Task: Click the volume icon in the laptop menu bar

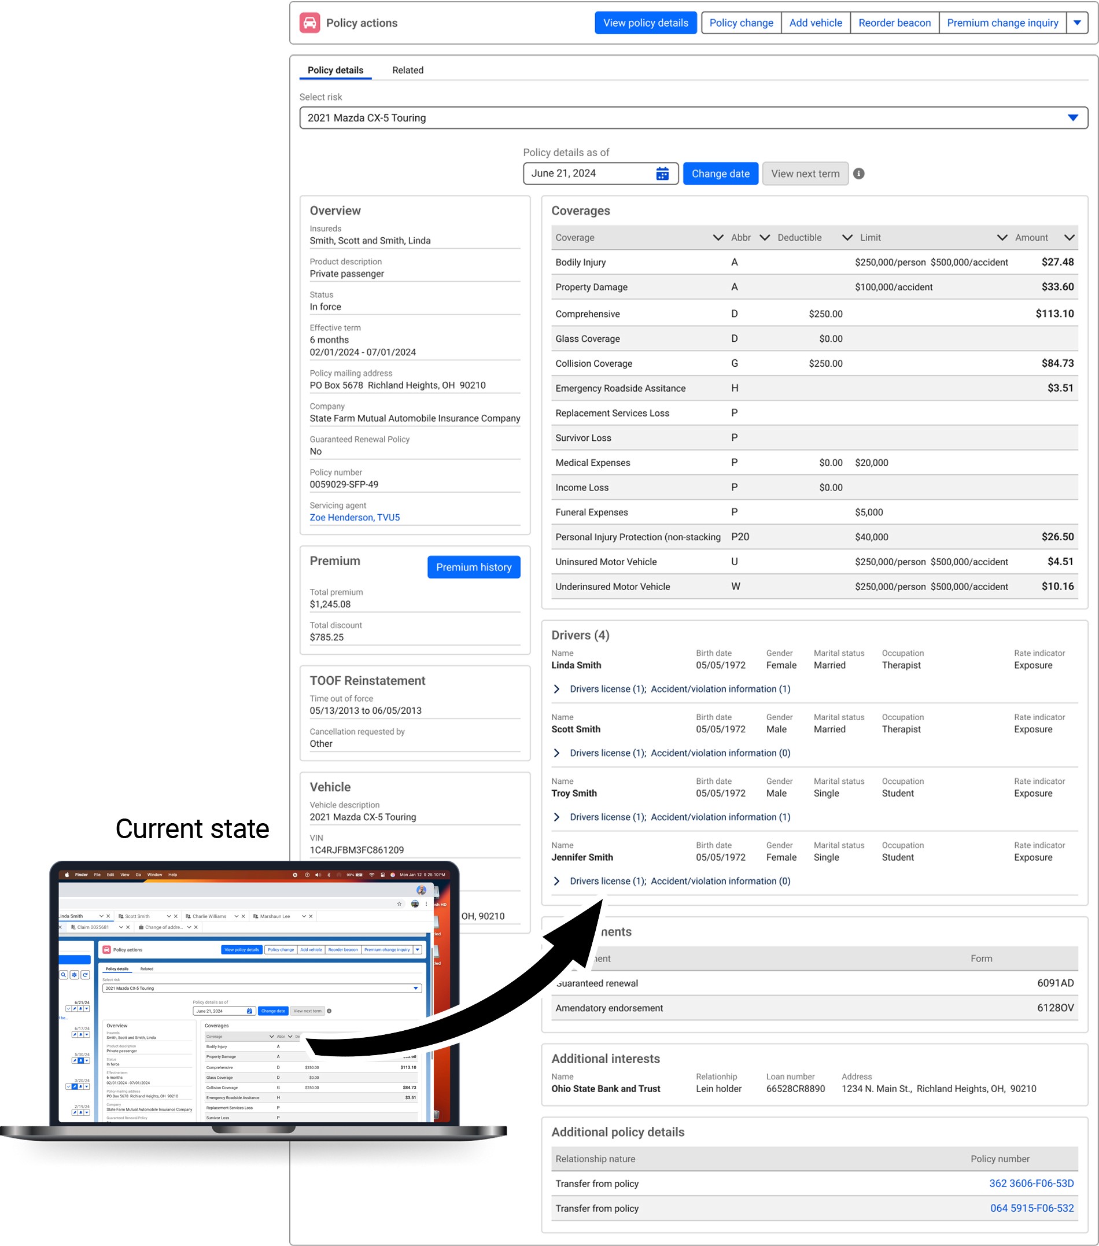Action: [318, 875]
